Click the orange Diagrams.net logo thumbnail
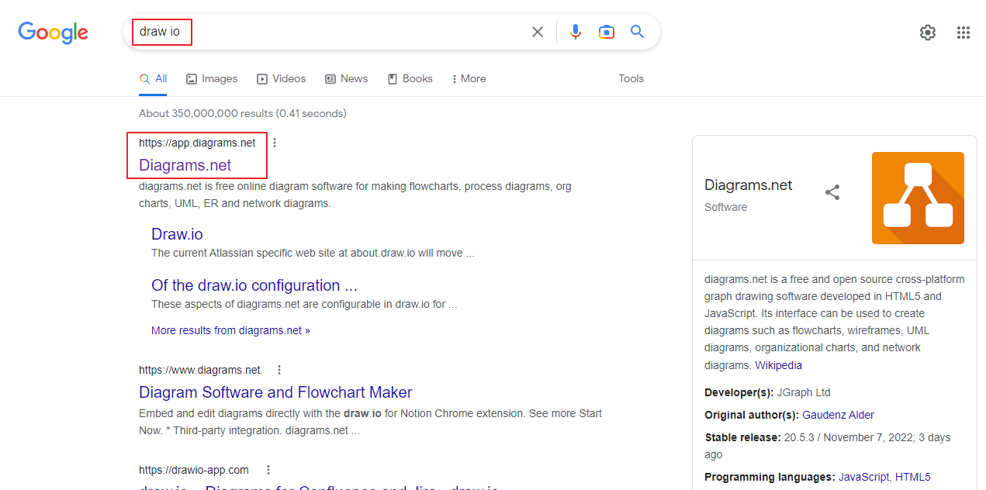The height and width of the screenshot is (490, 986). coord(918,198)
